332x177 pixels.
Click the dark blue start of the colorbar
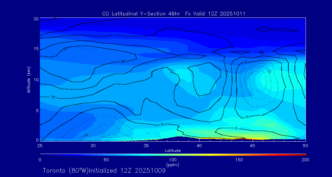[41, 154]
